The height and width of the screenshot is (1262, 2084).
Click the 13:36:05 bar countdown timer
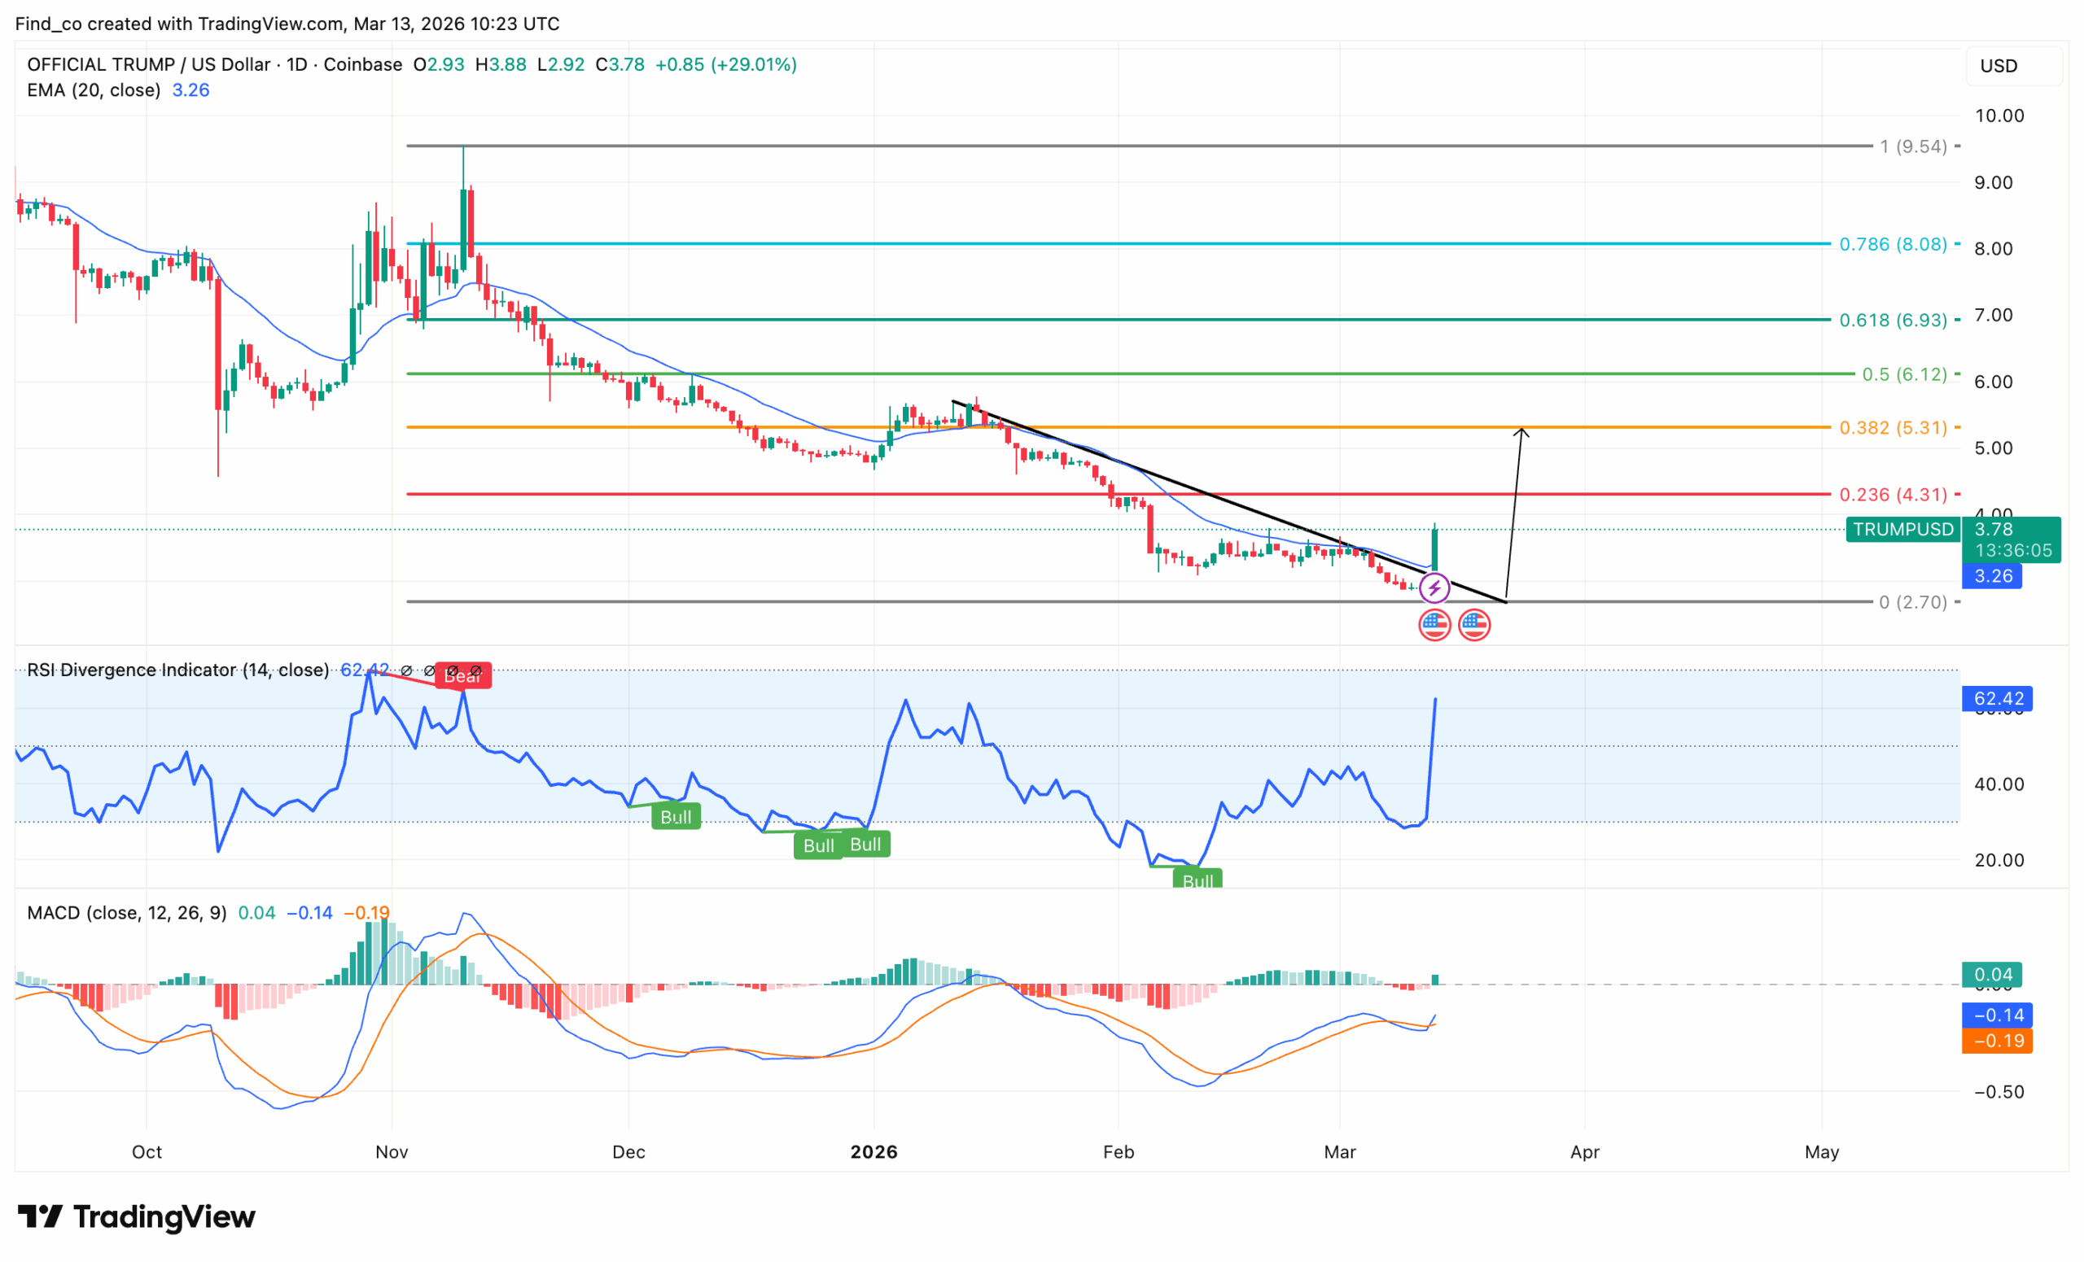[x=2013, y=550]
